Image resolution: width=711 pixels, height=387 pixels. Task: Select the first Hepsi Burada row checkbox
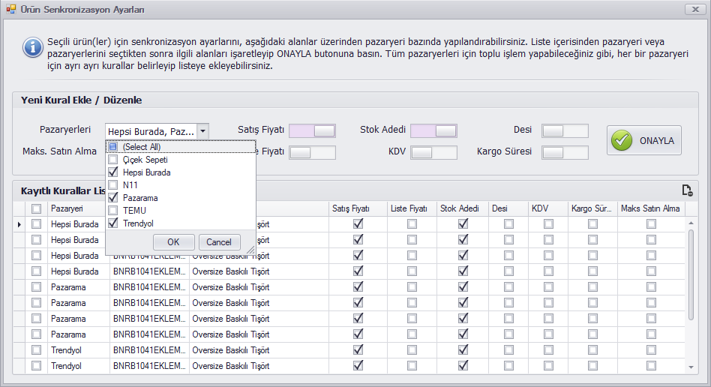(x=36, y=224)
